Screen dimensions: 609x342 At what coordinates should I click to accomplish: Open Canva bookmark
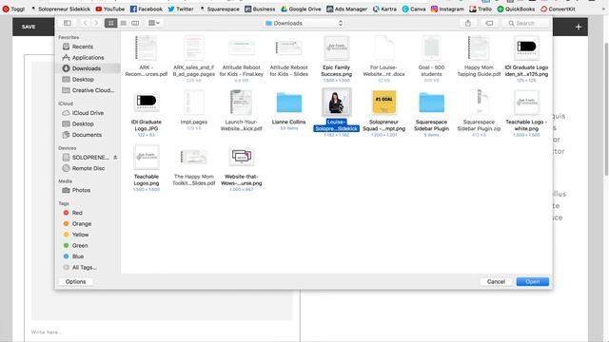(414, 9)
